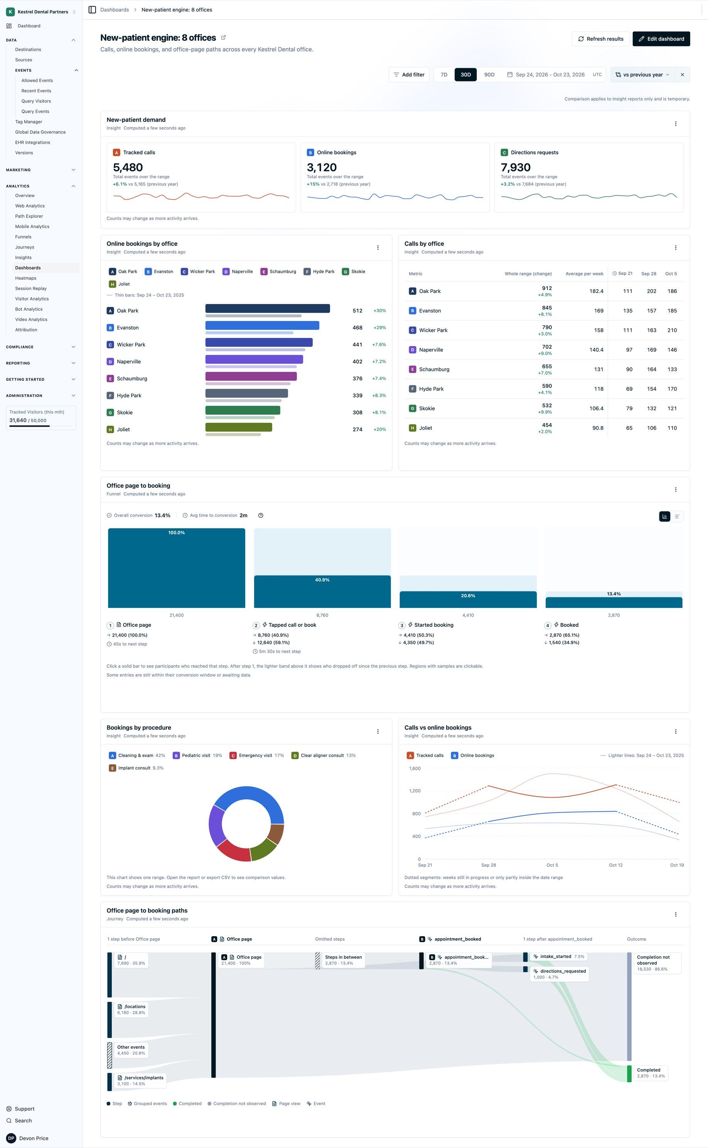This screenshot has width=708, height=1148.
Task: Open kebab menu on Office page to booking
Action: tap(675, 490)
